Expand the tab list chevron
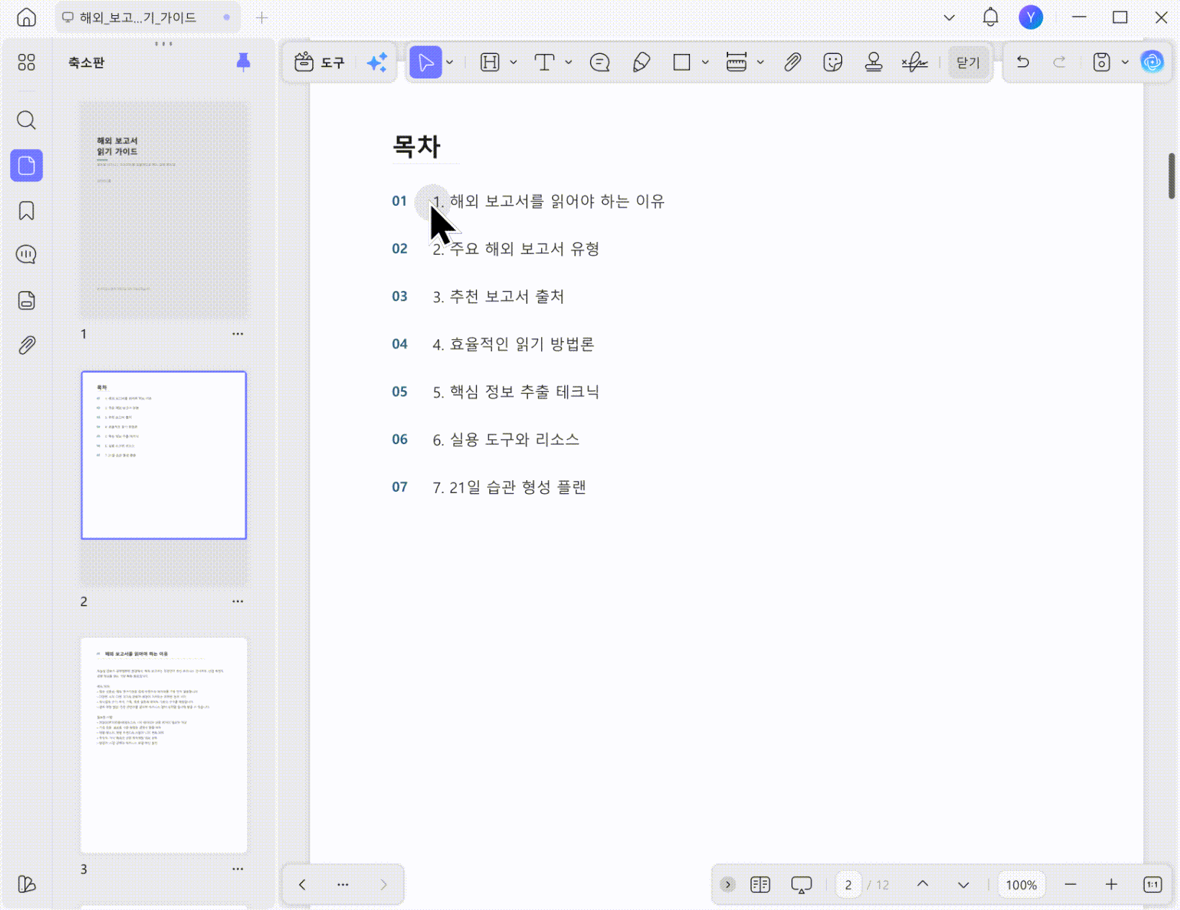The width and height of the screenshot is (1180, 910). [949, 17]
